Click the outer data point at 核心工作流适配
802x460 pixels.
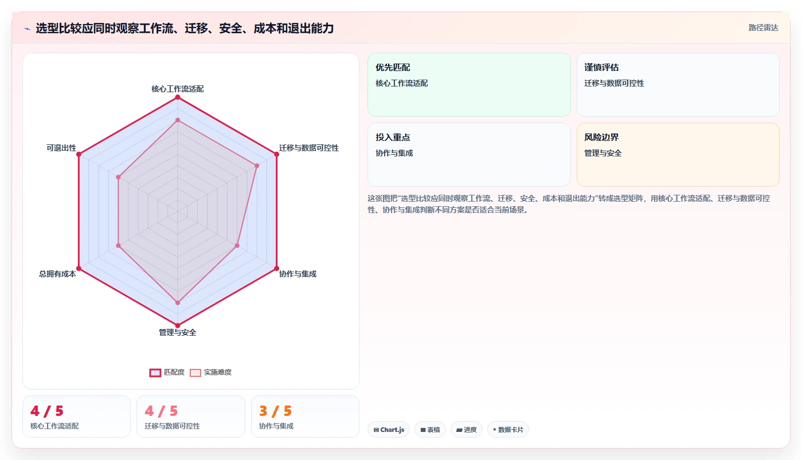point(178,97)
